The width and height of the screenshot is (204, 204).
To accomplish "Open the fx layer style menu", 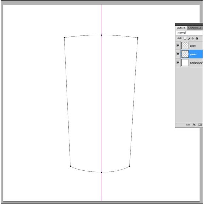I will [194, 125].
